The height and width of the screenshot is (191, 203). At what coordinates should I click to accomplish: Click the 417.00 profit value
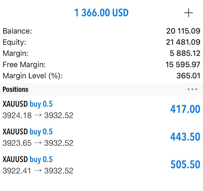click(185, 109)
